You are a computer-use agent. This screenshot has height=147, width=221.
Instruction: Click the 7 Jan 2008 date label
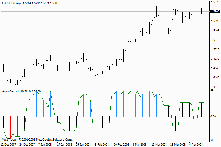coord(45,145)
